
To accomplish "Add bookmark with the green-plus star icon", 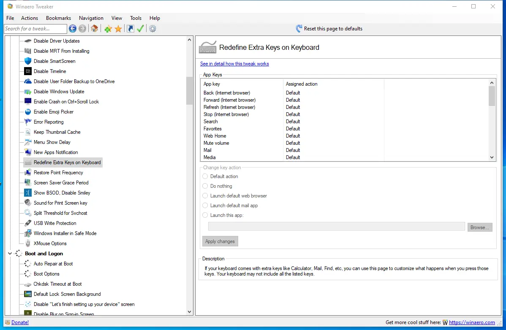I will (108, 29).
